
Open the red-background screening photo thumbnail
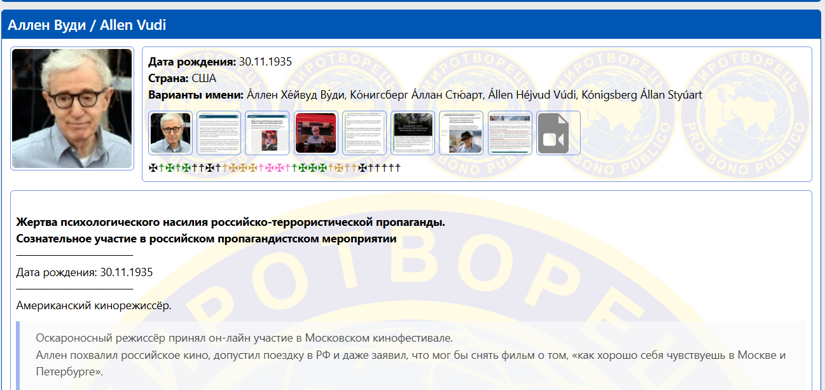pyautogui.click(x=316, y=133)
